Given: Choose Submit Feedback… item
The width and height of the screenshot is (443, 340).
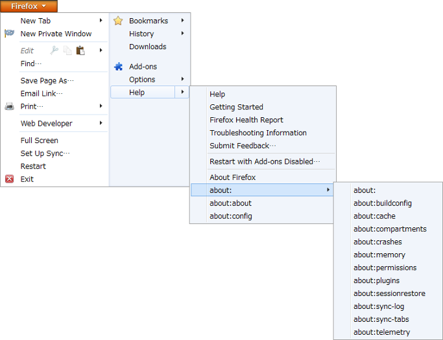Looking at the screenshot, I should click(x=243, y=146).
